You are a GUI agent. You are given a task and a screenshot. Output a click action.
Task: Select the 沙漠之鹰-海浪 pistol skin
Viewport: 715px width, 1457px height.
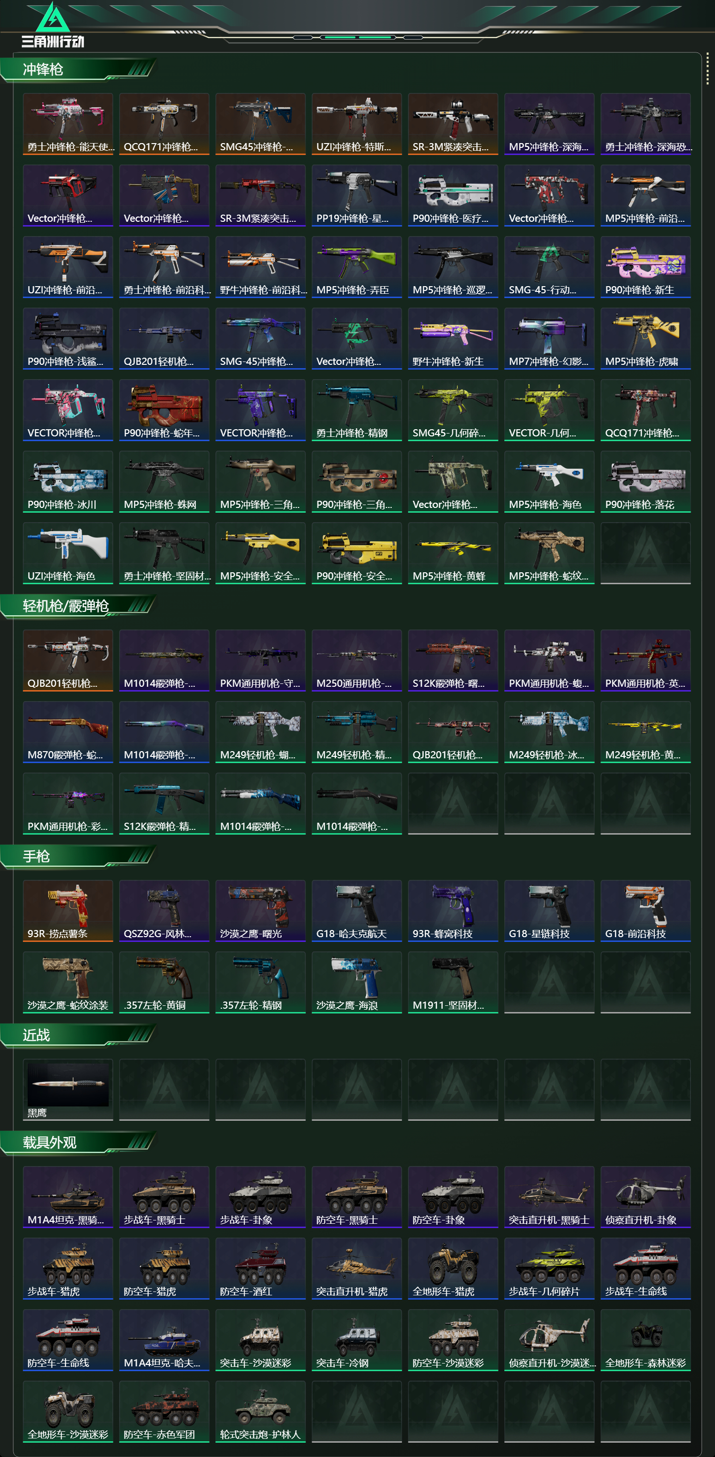[x=357, y=982]
